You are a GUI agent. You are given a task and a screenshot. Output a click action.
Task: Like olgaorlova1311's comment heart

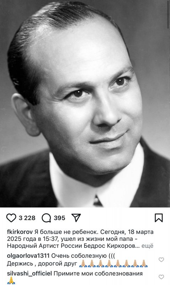(x=161, y=260)
